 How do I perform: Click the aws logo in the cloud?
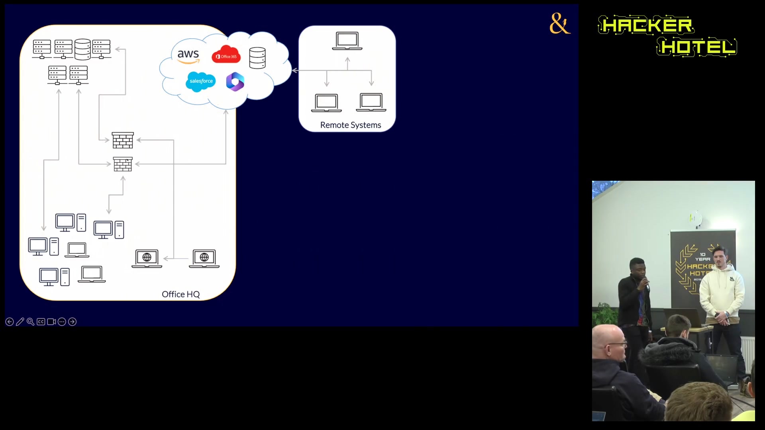(188, 56)
